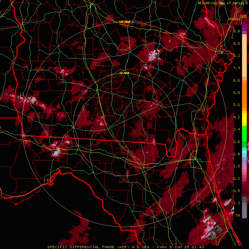Click the TH threshold label on the scale

[x=238, y=216]
